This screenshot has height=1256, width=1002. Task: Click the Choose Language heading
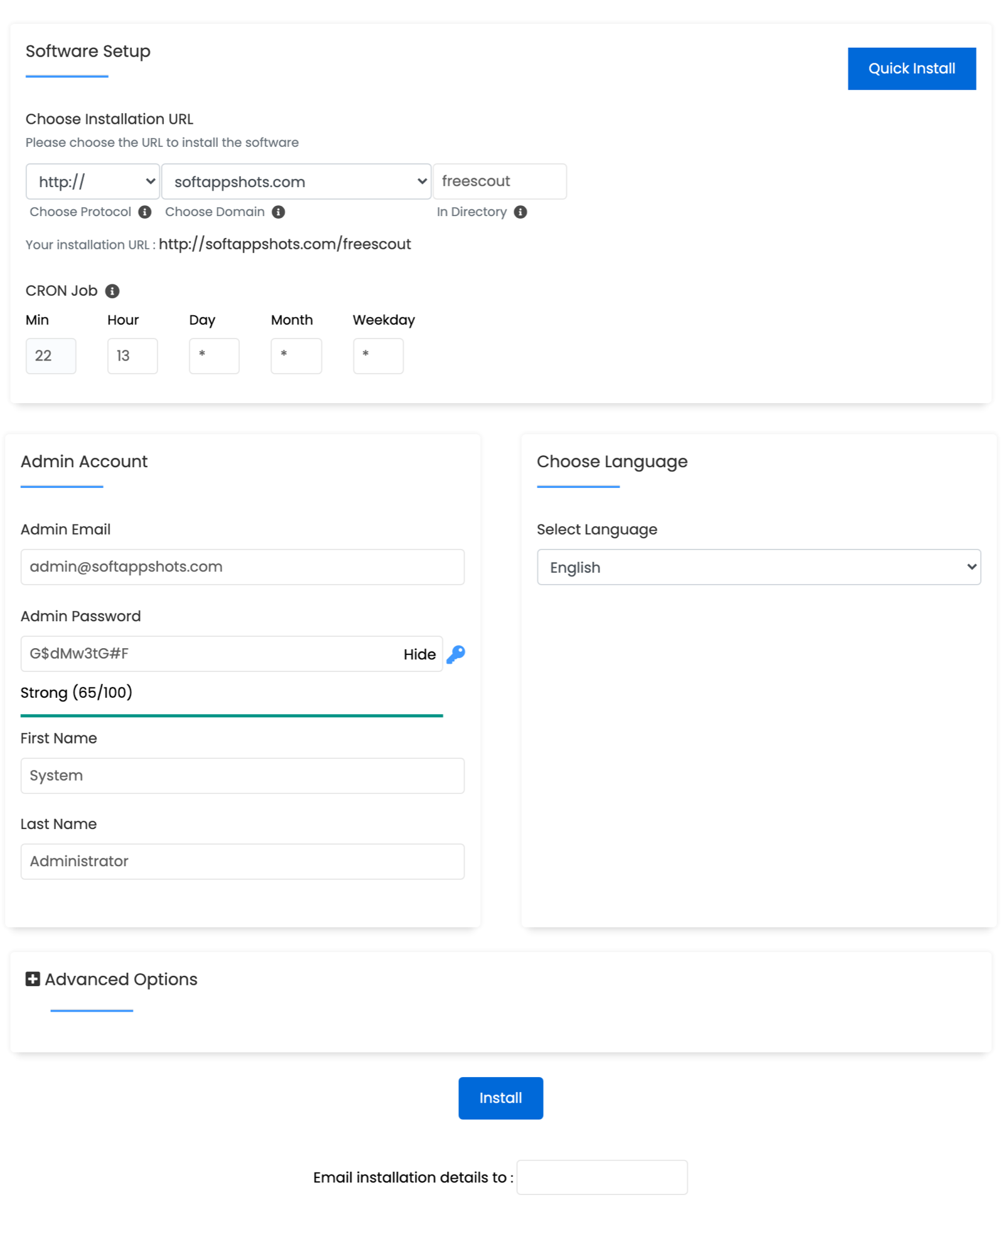(612, 462)
